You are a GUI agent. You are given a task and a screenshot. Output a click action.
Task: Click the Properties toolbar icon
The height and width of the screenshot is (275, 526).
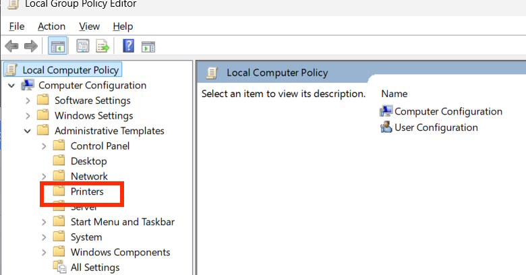tap(82, 46)
